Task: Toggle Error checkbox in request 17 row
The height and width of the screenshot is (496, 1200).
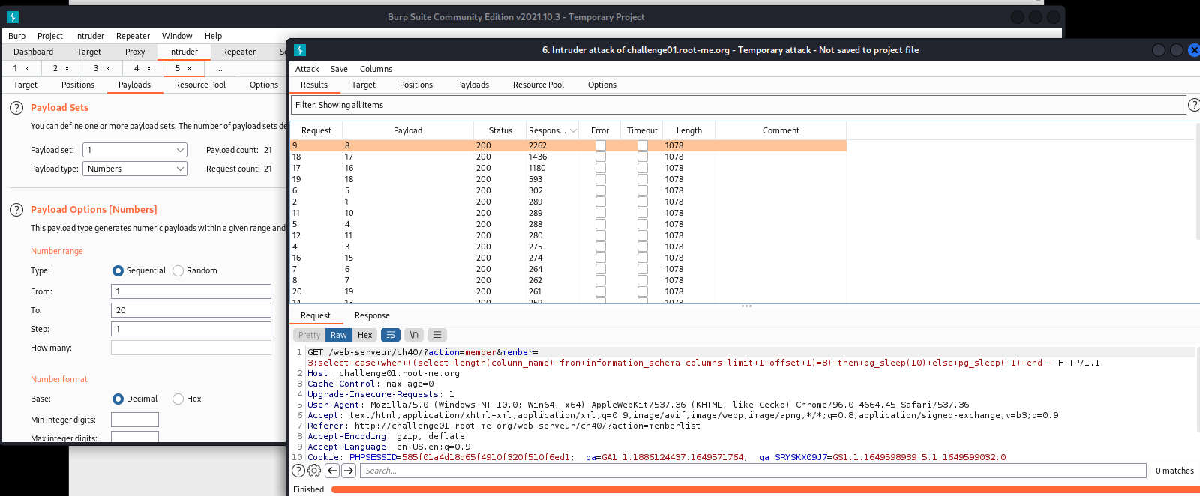Action: (601, 168)
